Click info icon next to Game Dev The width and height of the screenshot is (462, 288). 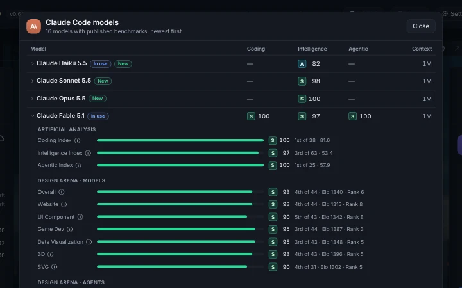(69, 229)
